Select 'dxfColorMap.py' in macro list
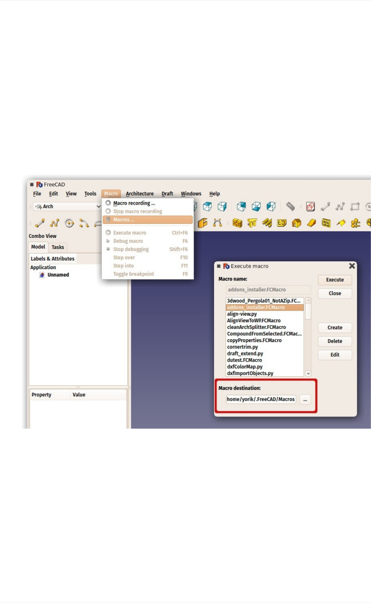The width and height of the screenshot is (371, 603). (x=265, y=366)
